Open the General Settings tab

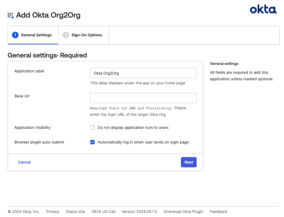click(x=36, y=35)
